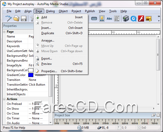Choose Insert... from the Page menu
The height and width of the screenshot is (132, 163).
pos(61,28)
